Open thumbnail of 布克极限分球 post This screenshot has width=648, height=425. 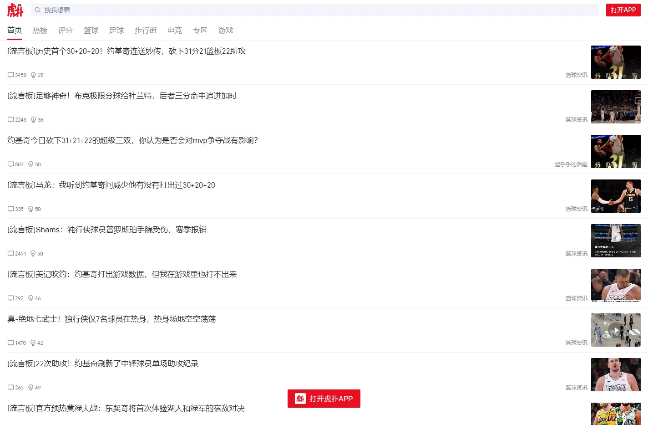click(616, 107)
